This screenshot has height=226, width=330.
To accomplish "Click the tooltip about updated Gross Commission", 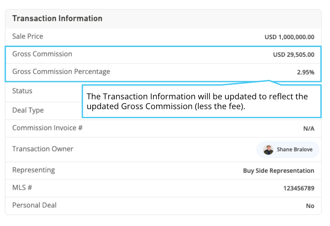I will pos(201,101).
